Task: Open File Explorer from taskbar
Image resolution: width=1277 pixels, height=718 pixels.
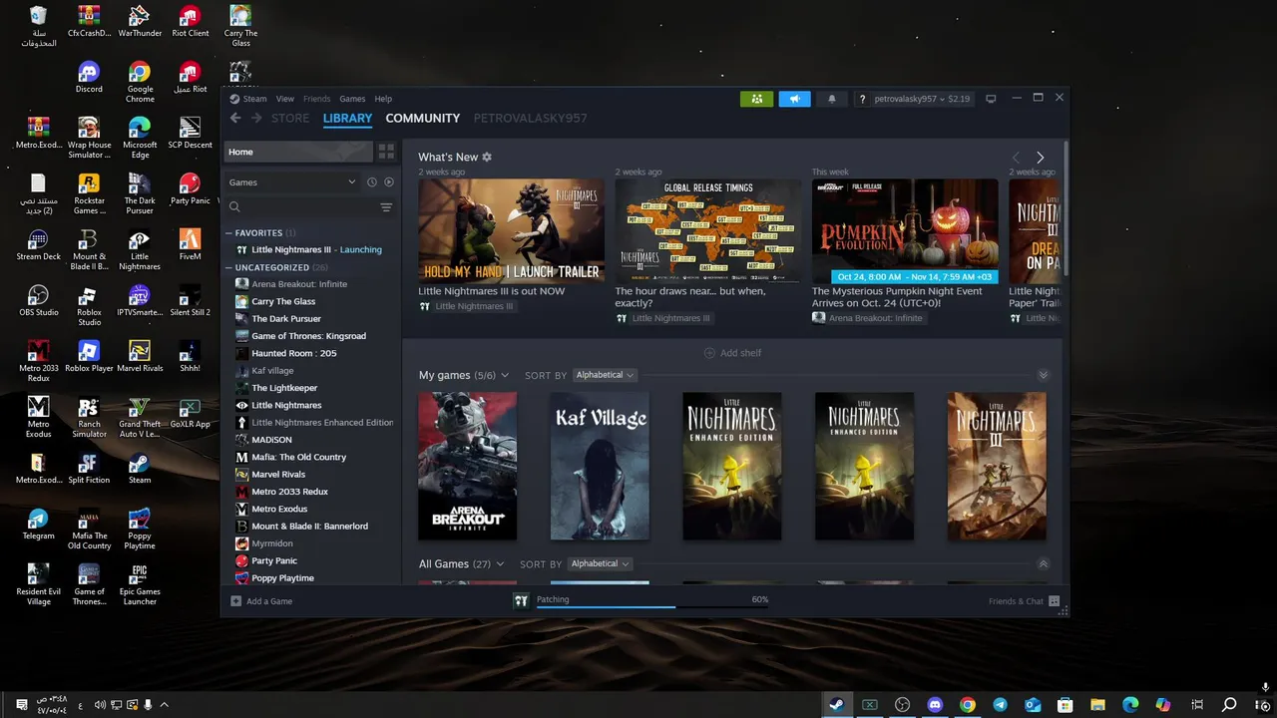Action: coord(1097,705)
